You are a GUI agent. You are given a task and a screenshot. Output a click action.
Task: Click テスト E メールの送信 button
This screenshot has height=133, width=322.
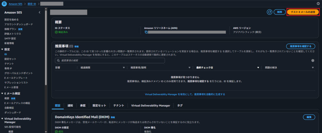(303, 12)
